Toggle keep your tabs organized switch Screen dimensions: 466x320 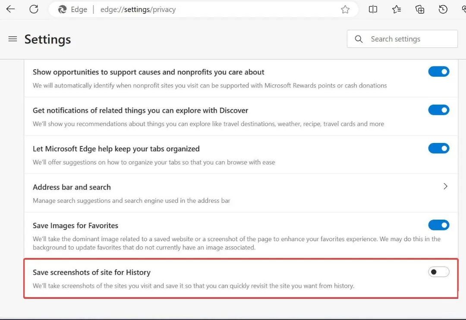439,148
